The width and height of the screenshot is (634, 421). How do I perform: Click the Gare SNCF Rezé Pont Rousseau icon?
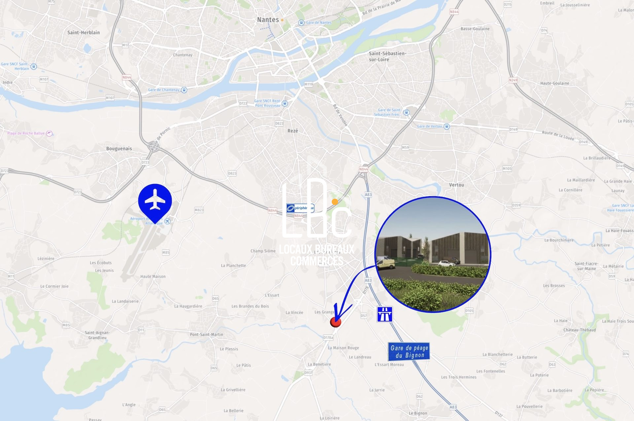pyautogui.click(x=285, y=104)
